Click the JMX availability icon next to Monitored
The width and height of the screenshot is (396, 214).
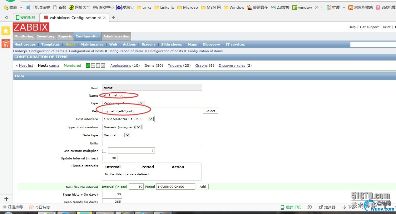[x=98, y=66]
